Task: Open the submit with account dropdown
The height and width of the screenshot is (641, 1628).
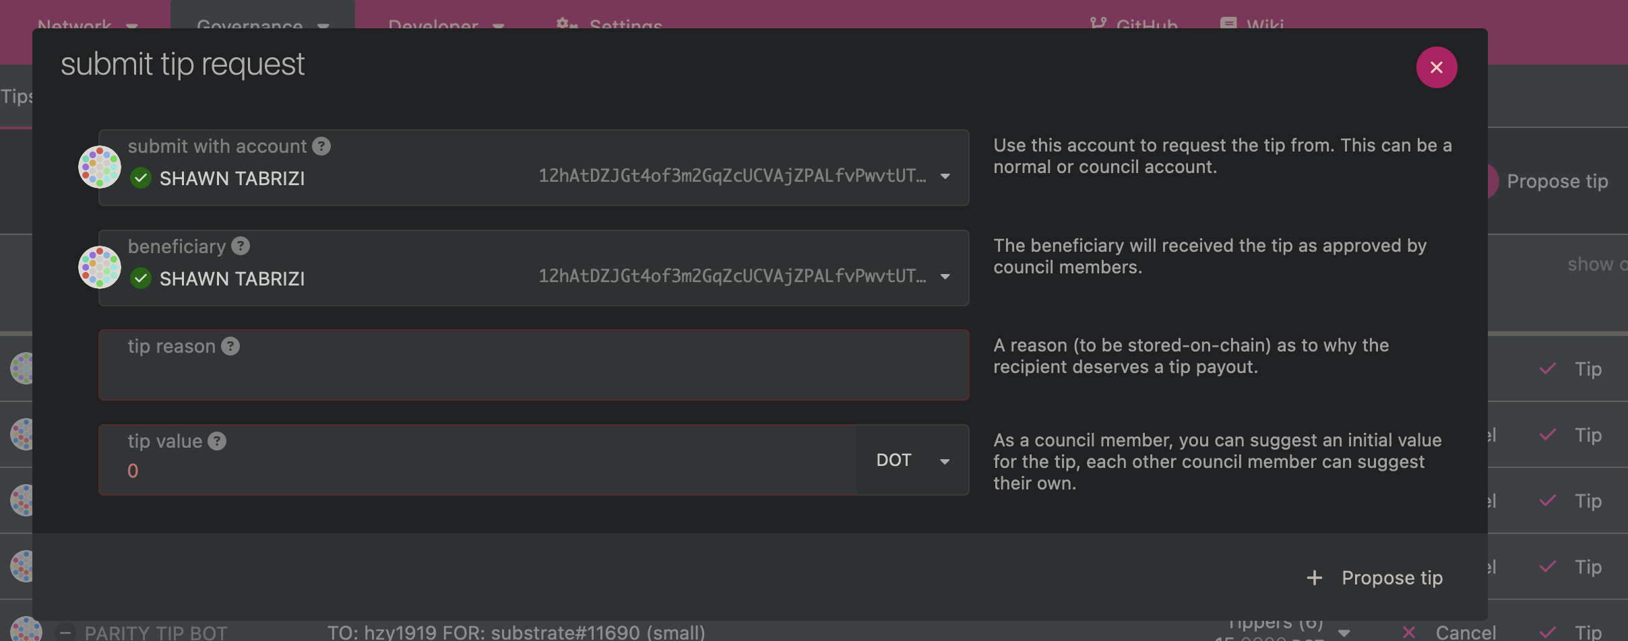Action: click(945, 176)
